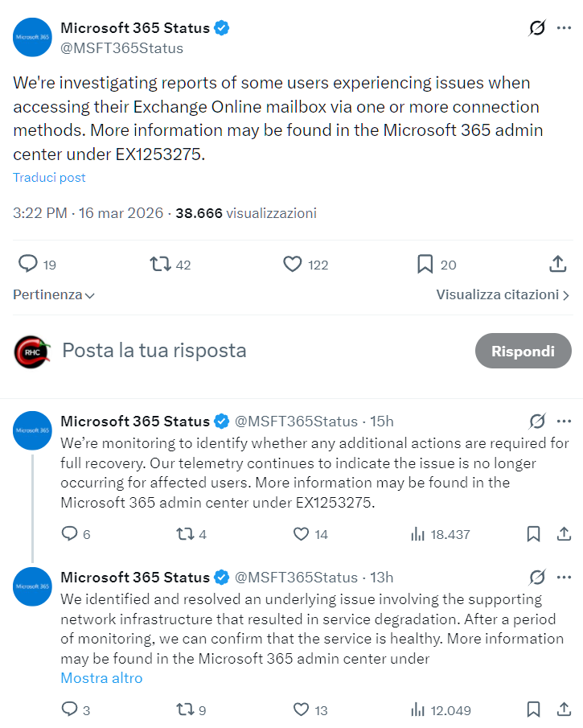Viewport: 583px width, 728px height.
Task: Expand reply text with 'Mostra altro'
Action: pyautogui.click(x=101, y=678)
